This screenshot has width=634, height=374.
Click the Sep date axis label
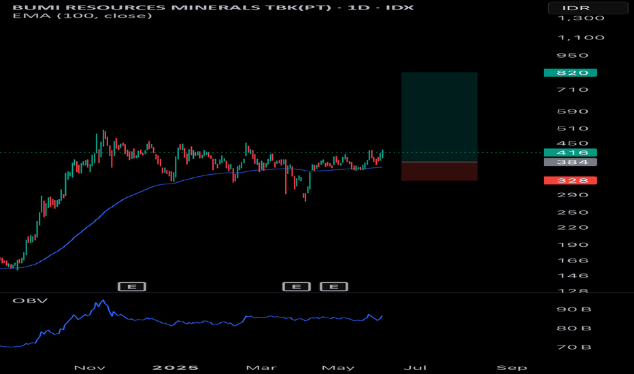512,367
